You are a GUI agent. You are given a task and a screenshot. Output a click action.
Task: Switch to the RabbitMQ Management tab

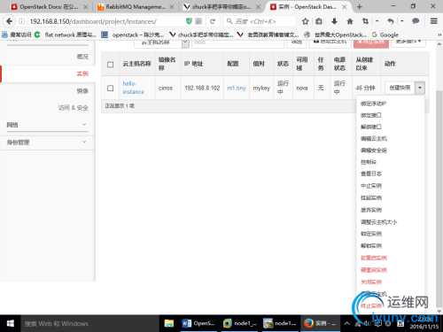click(x=136, y=7)
